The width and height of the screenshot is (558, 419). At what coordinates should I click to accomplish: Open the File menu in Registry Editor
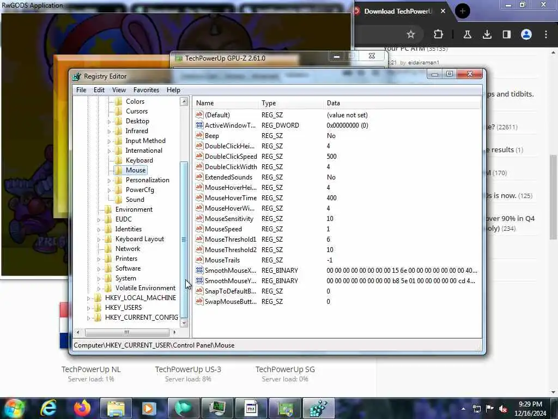pos(81,90)
